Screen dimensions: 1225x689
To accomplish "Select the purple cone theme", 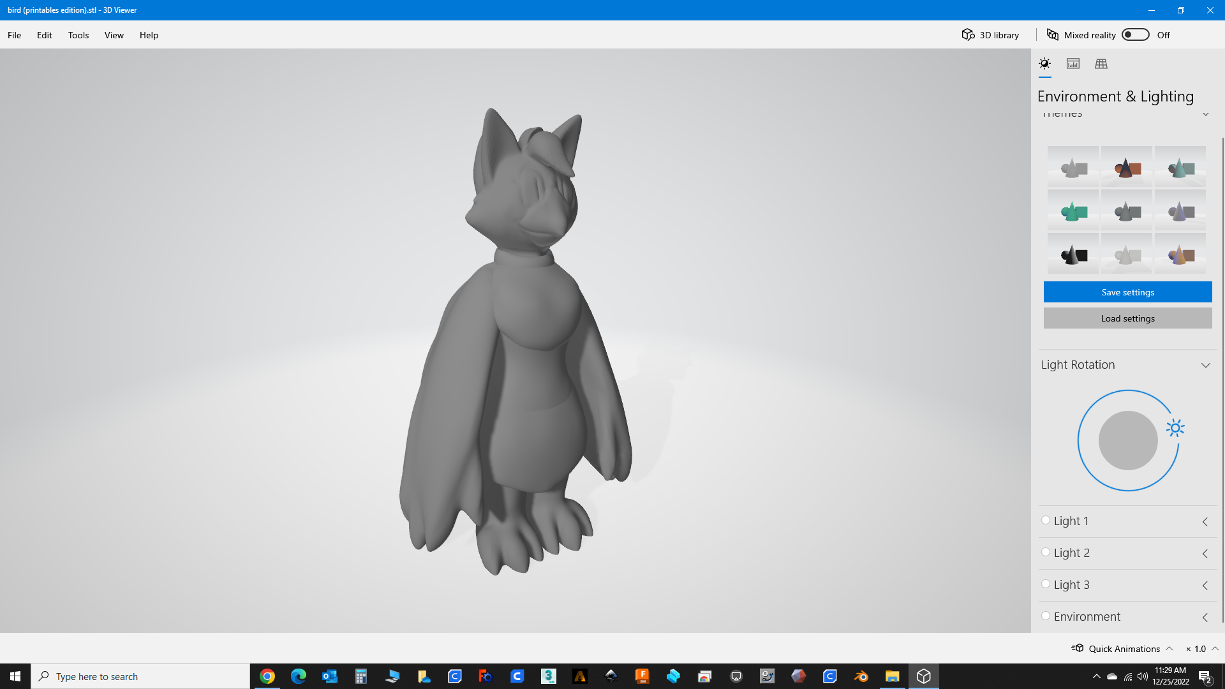I will [1180, 210].
